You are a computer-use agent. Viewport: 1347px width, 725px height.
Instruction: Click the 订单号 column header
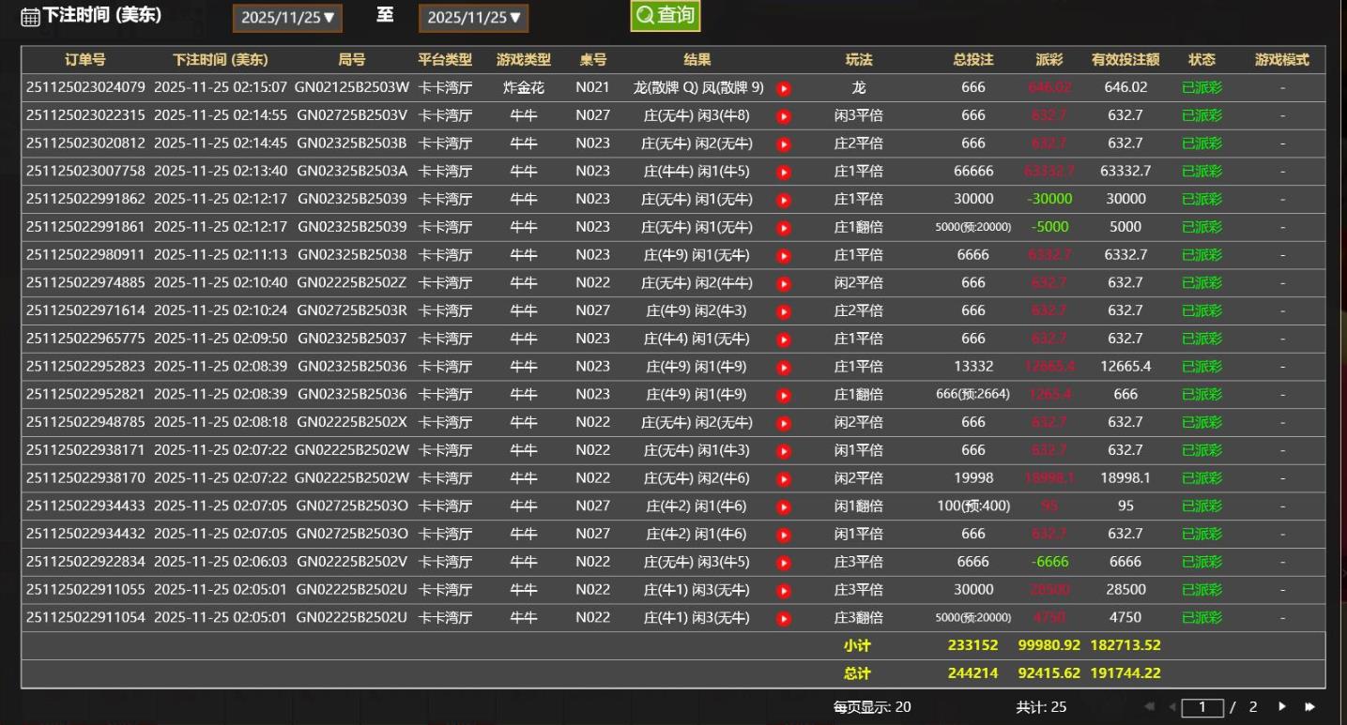[84, 60]
